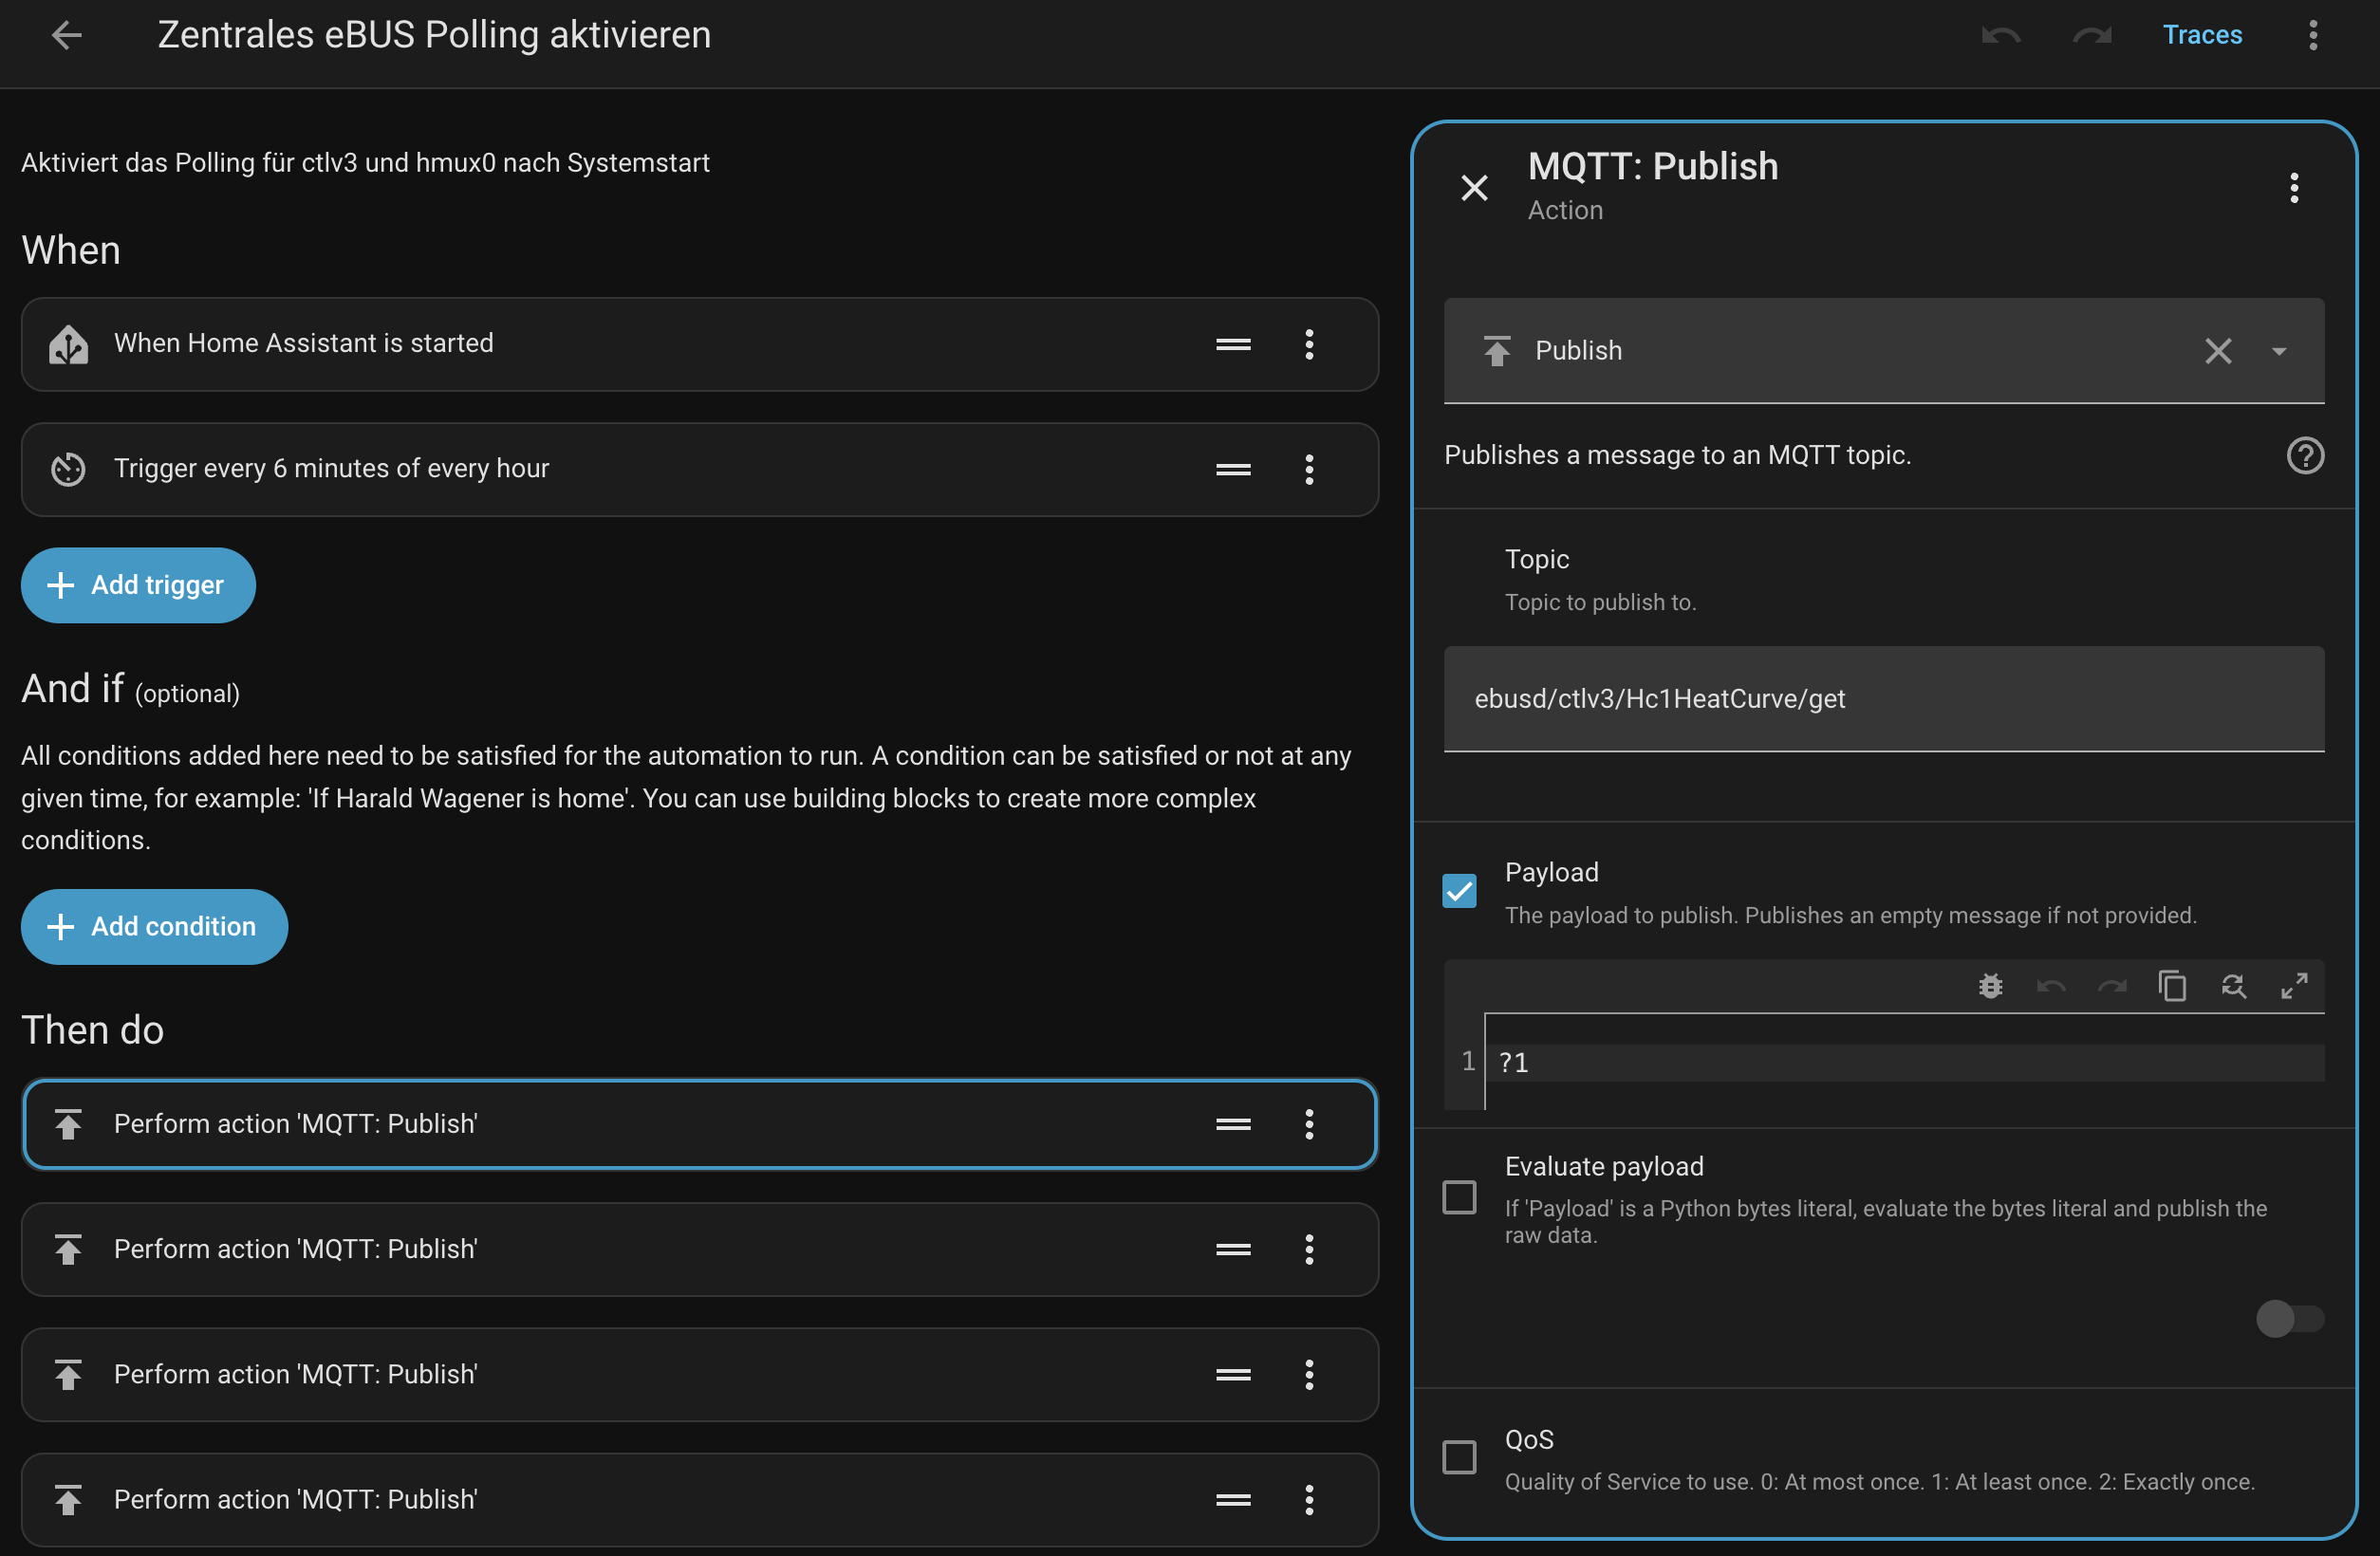Image resolution: width=2380 pixels, height=1556 pixels.
Task: Click the bug icon in payload editor toolbar
Action: [x=1990, y=987]
